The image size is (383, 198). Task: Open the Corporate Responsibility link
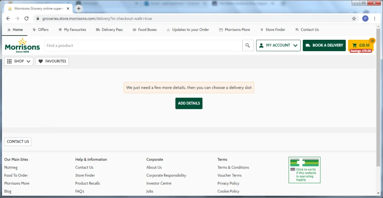[x=166, y=175]
